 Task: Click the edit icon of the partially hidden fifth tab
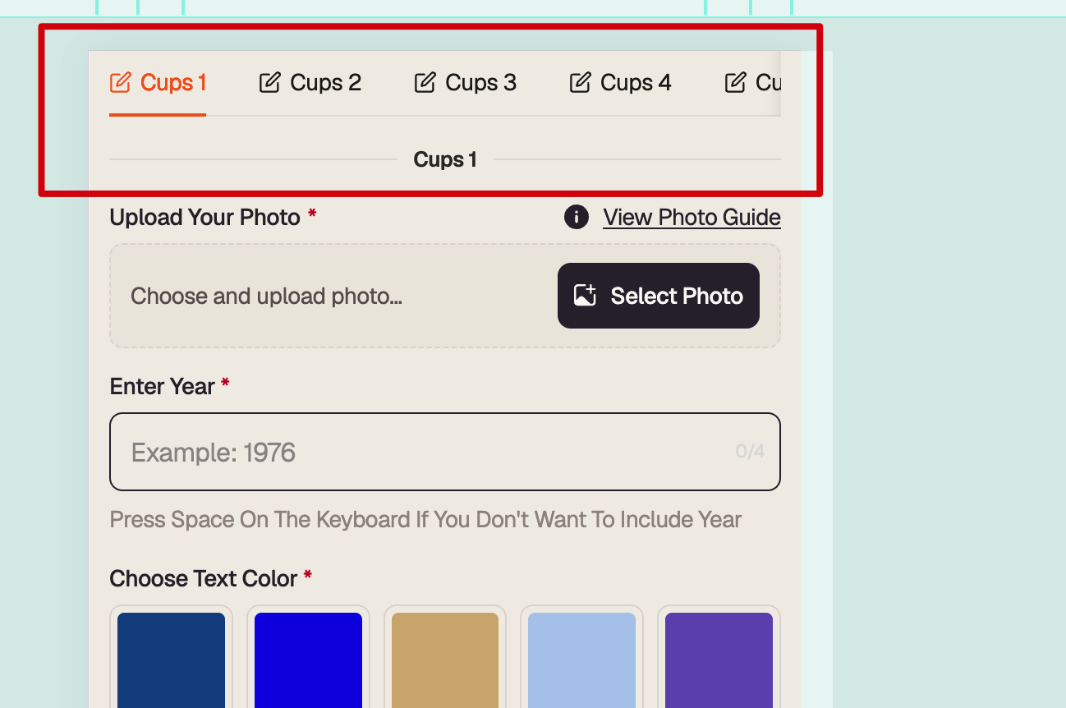coord(735,83)
